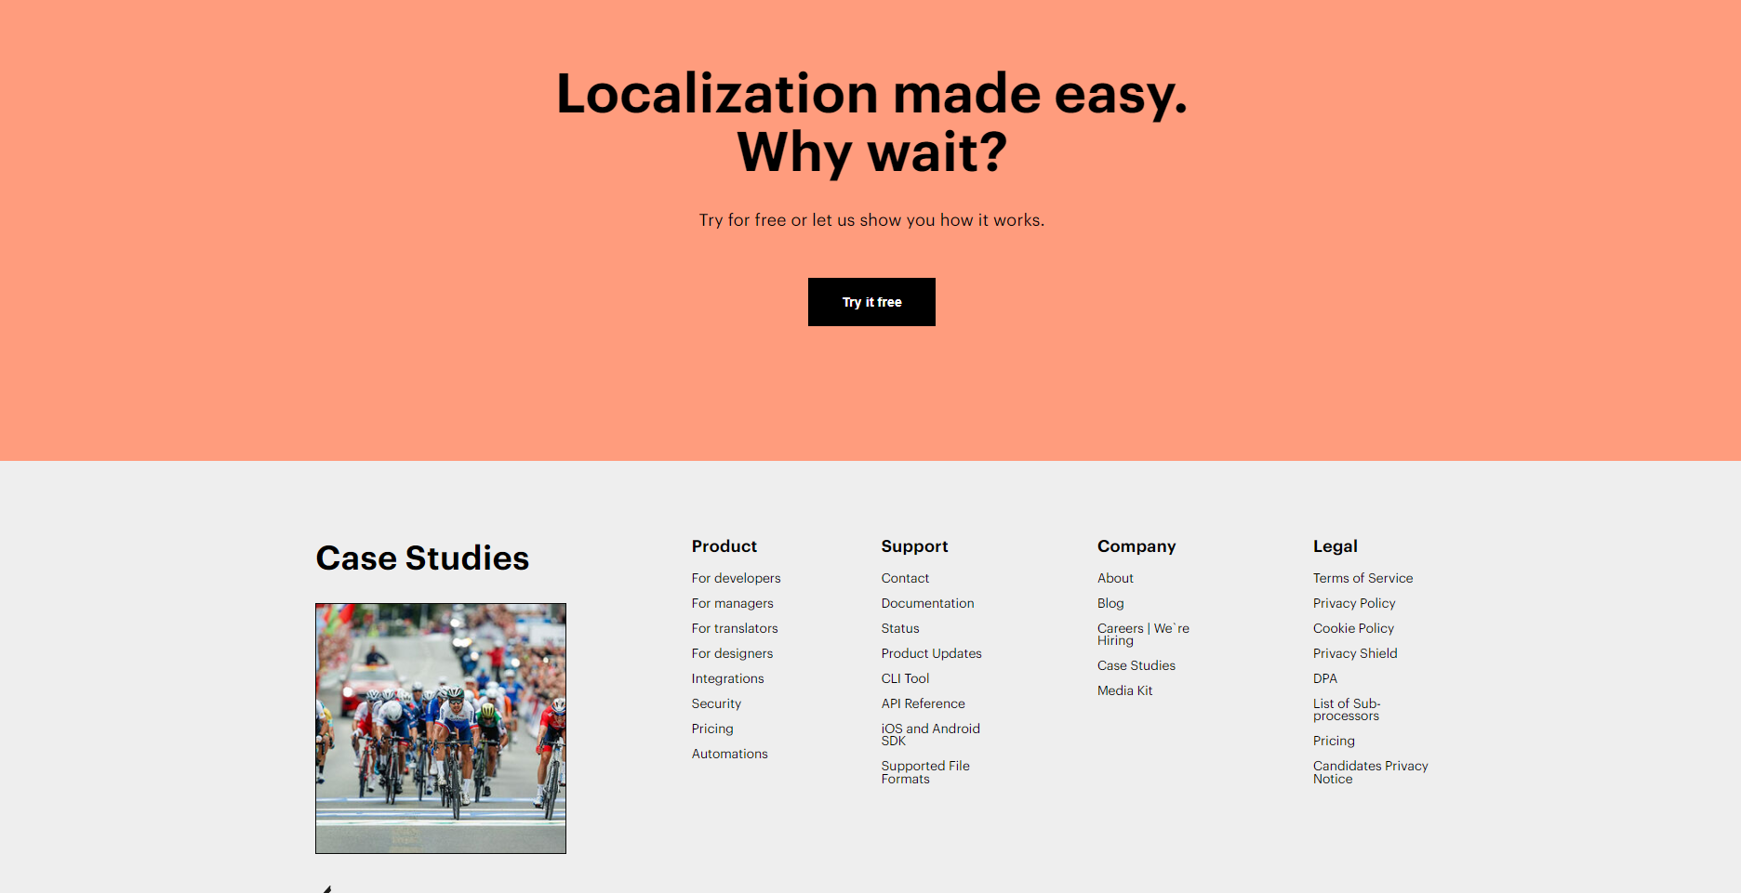Visit the Blog link
This screenshot has width=1741, height=893.
(1110, 603)
